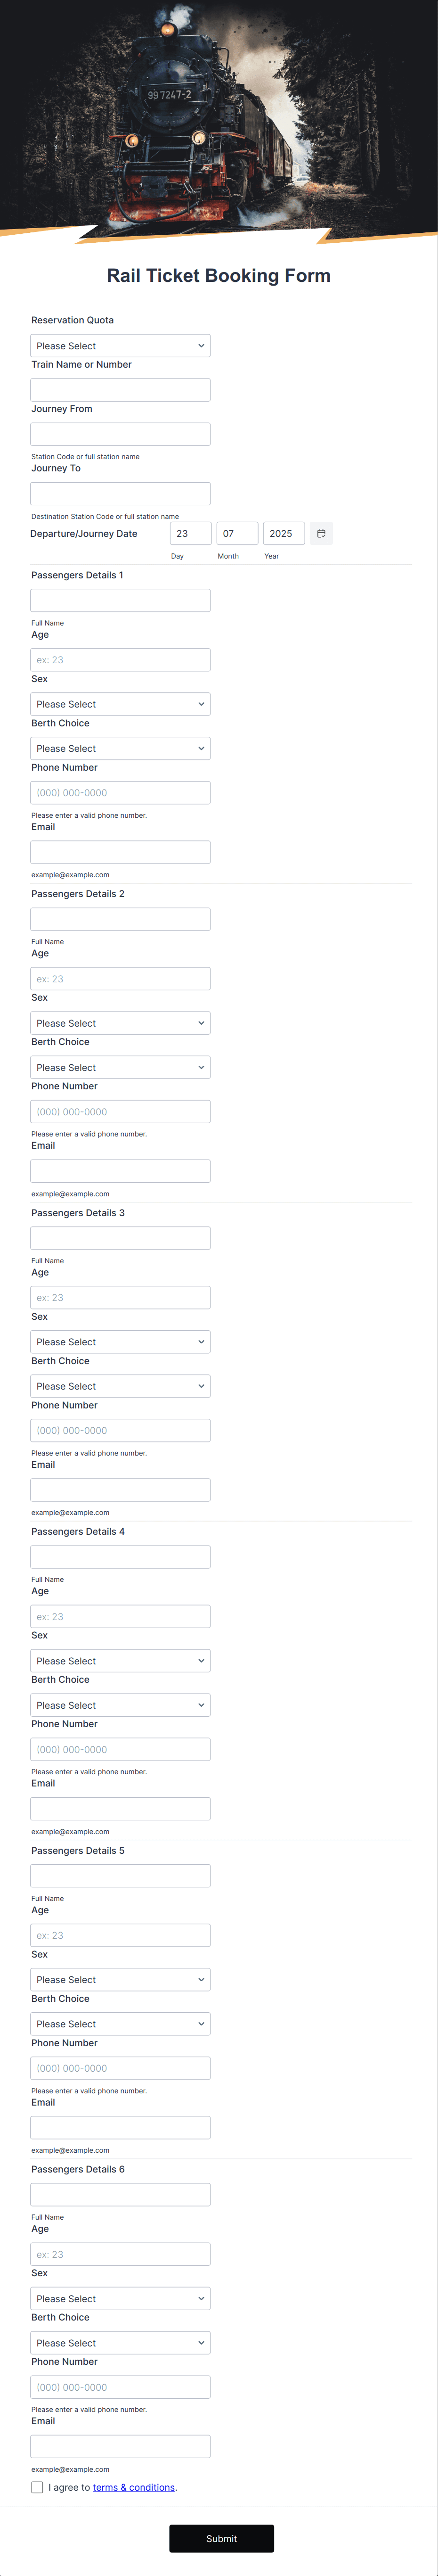Expand Sex dropdown for Passenger 1
The height and width of the screenshot is (2576, 438).
(x=120, y=704)
